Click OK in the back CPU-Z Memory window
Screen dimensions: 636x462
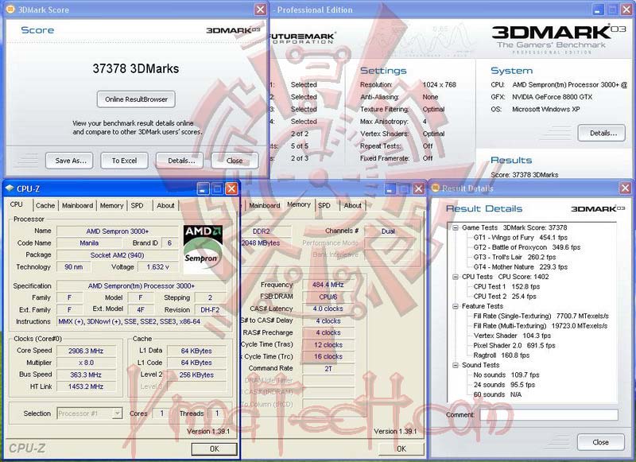tap(401, 449)
